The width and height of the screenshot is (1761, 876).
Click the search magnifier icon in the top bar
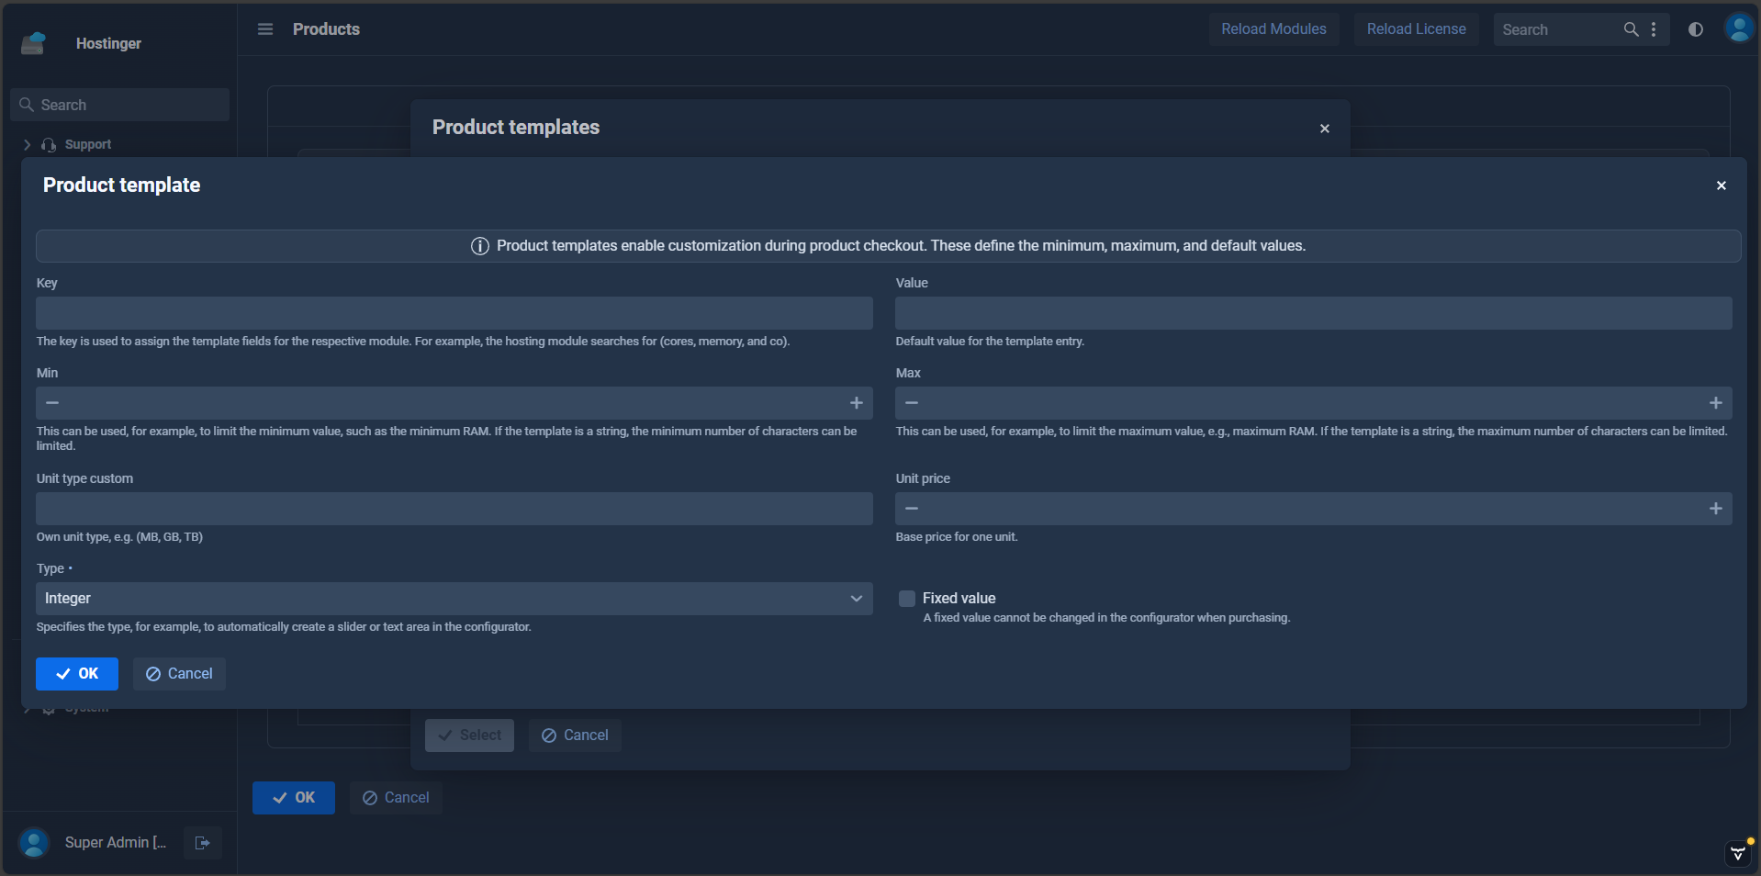1631,28
